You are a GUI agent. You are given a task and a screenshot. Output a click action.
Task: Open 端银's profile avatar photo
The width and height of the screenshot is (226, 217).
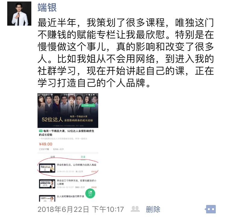click(x=19, y=14)
